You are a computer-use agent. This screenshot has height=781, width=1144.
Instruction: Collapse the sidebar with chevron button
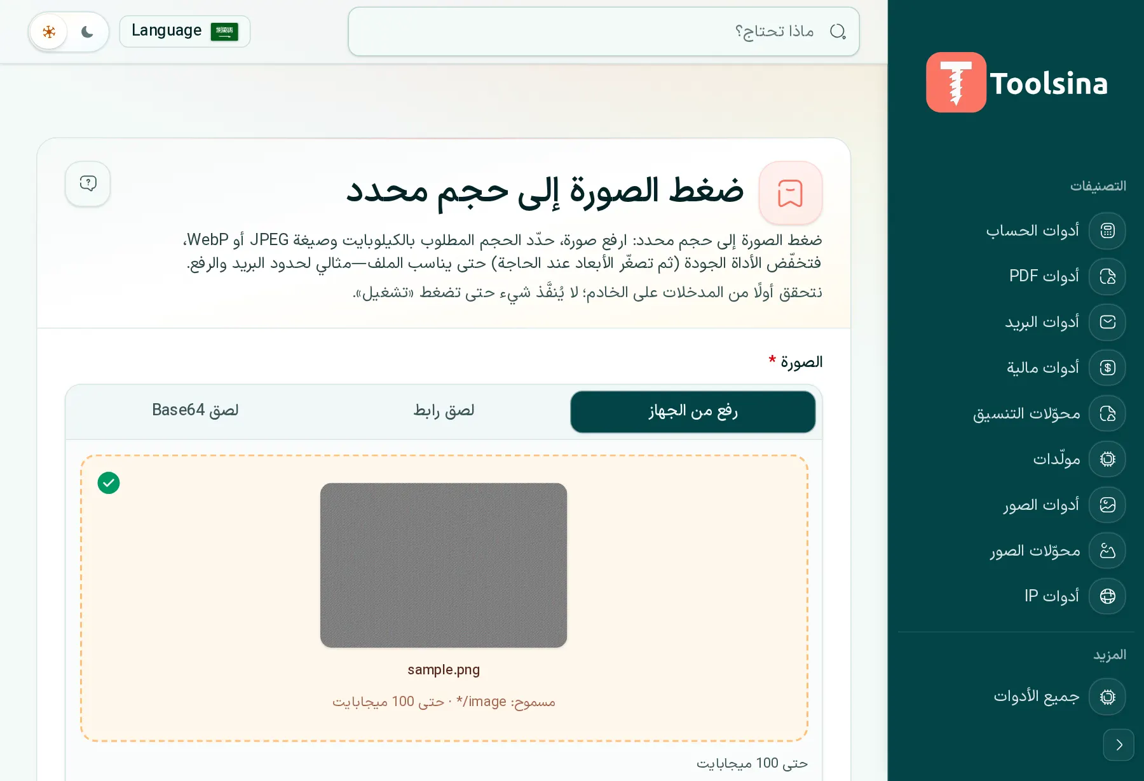(1119, 745)
